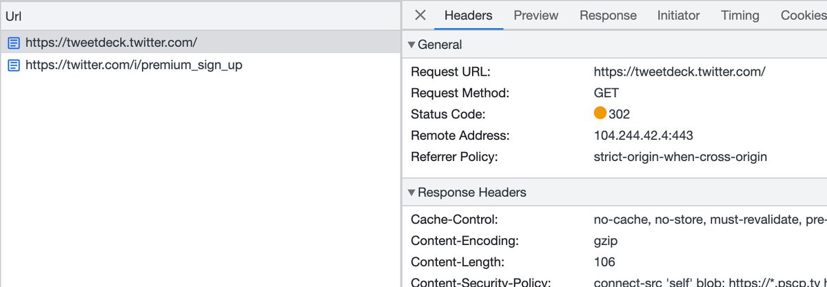This screenshot has width=827, height=287.
Task: Click the Referrer Policy: label
Action: 454,157
